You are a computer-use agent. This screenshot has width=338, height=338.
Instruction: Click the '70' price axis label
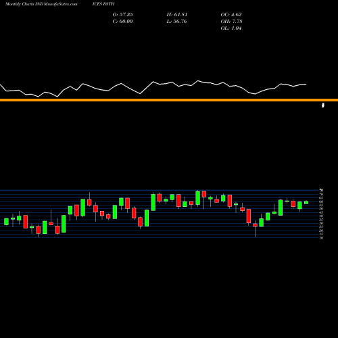tap(321, 194)
